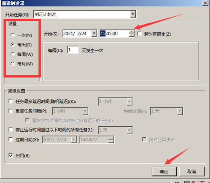Viewport: 210px width, 183px height.
Task: Open the start date calendar dropdown
Action: point(94,33)
